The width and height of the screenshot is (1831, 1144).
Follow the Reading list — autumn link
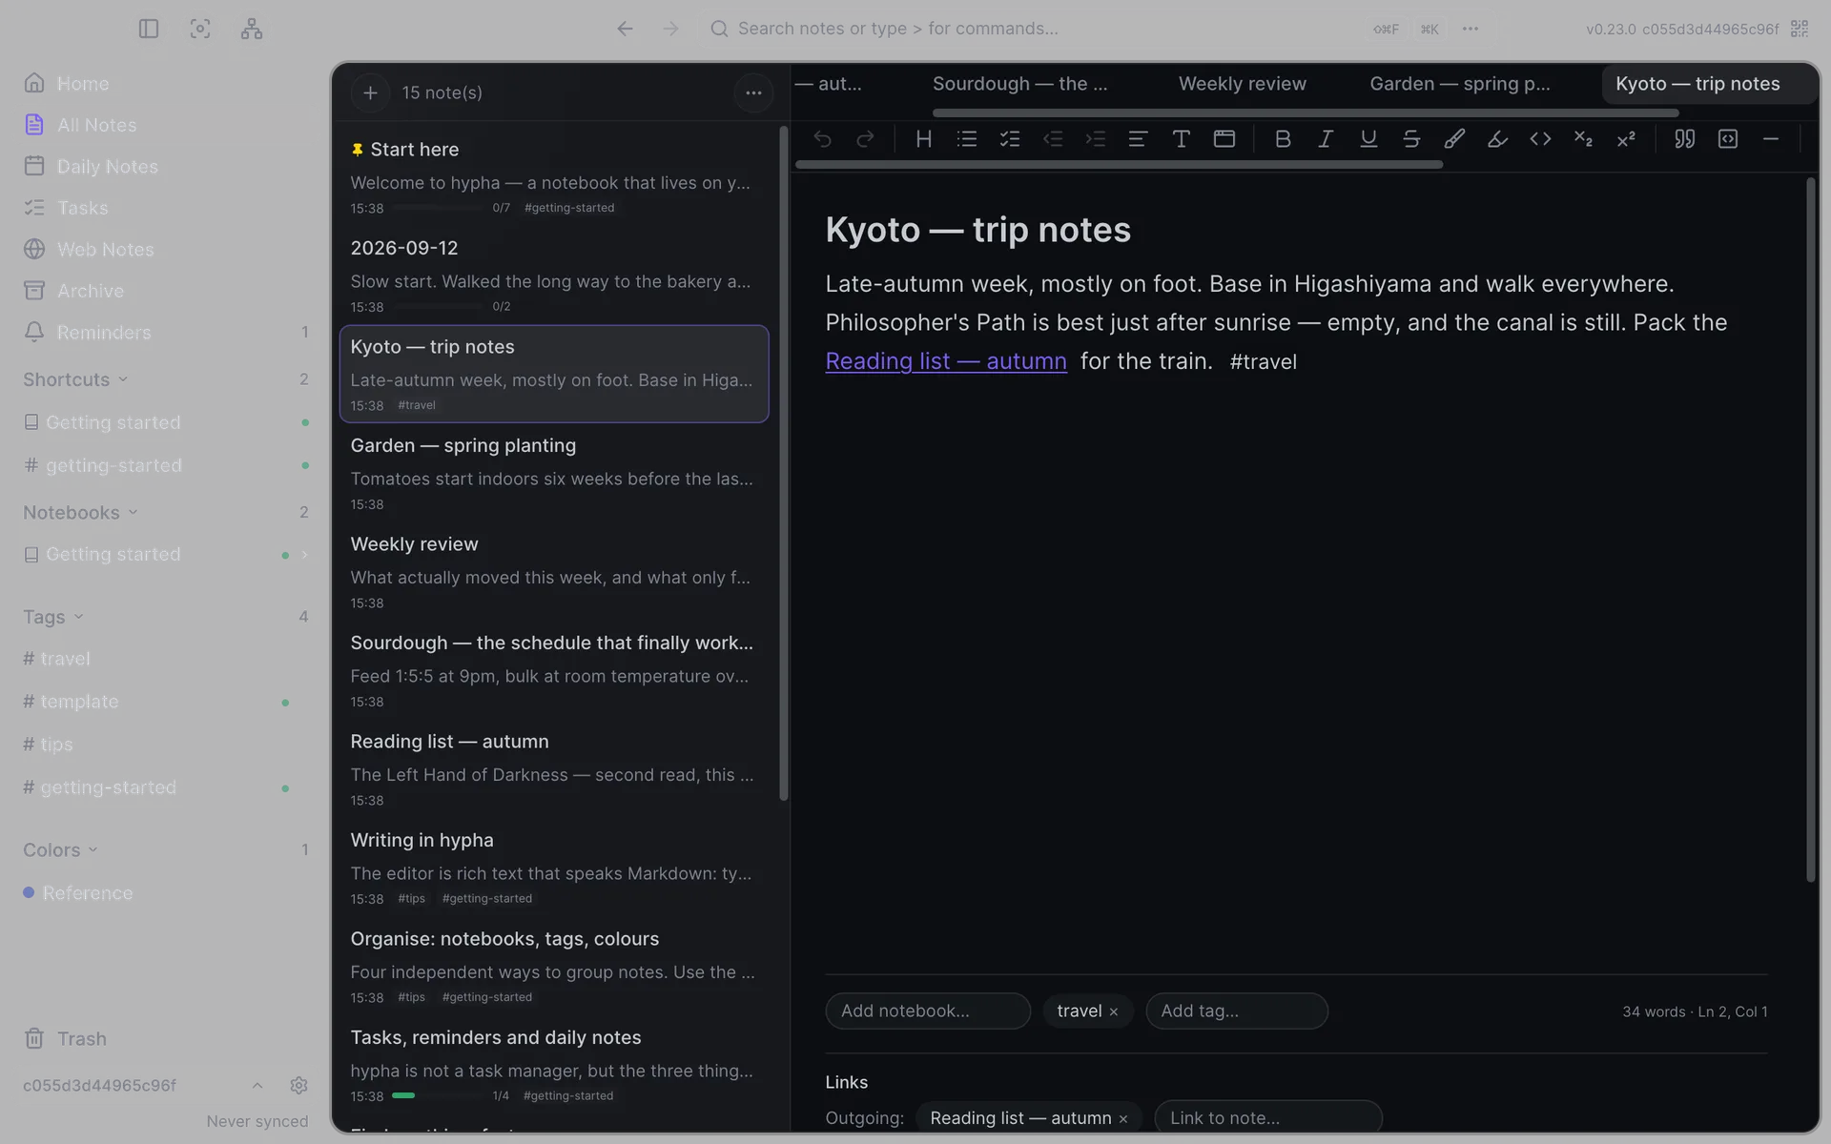tap(946, 361)
